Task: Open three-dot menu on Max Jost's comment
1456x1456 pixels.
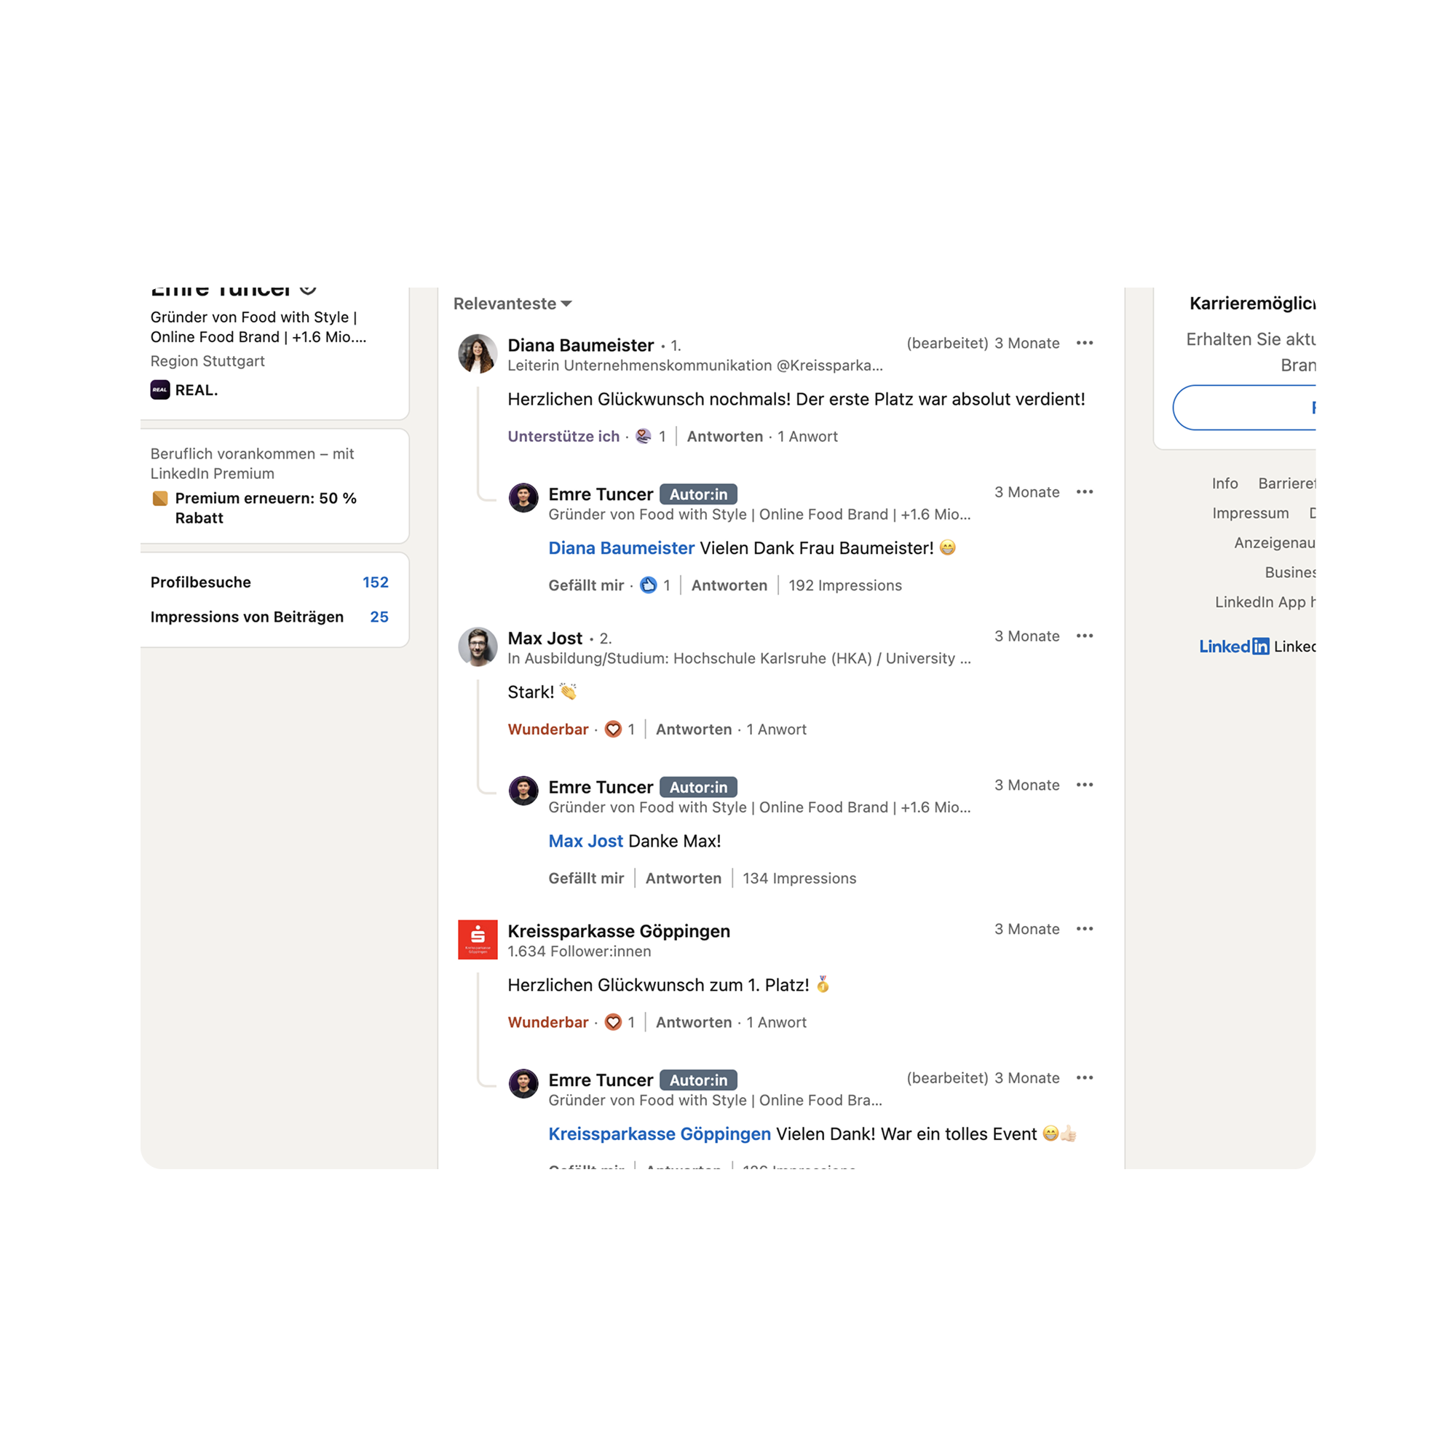Action: coord(1085,636)
